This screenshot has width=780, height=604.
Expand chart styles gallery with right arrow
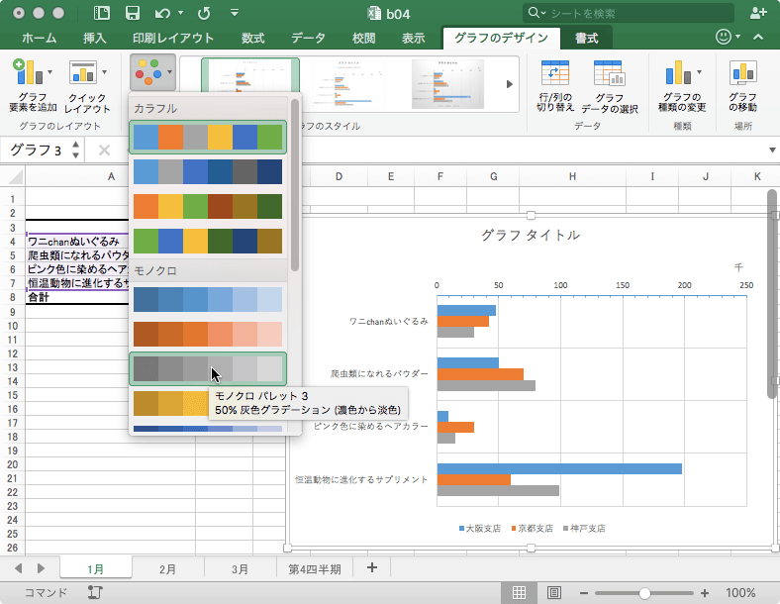point(510,84)
